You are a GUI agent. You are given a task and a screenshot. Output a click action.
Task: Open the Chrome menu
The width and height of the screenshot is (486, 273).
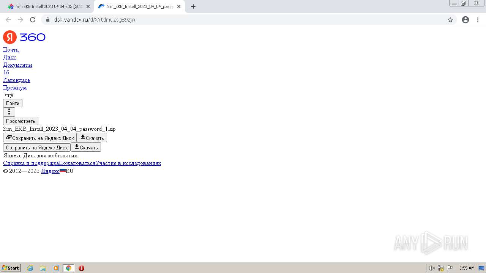(x=478, y=20)
